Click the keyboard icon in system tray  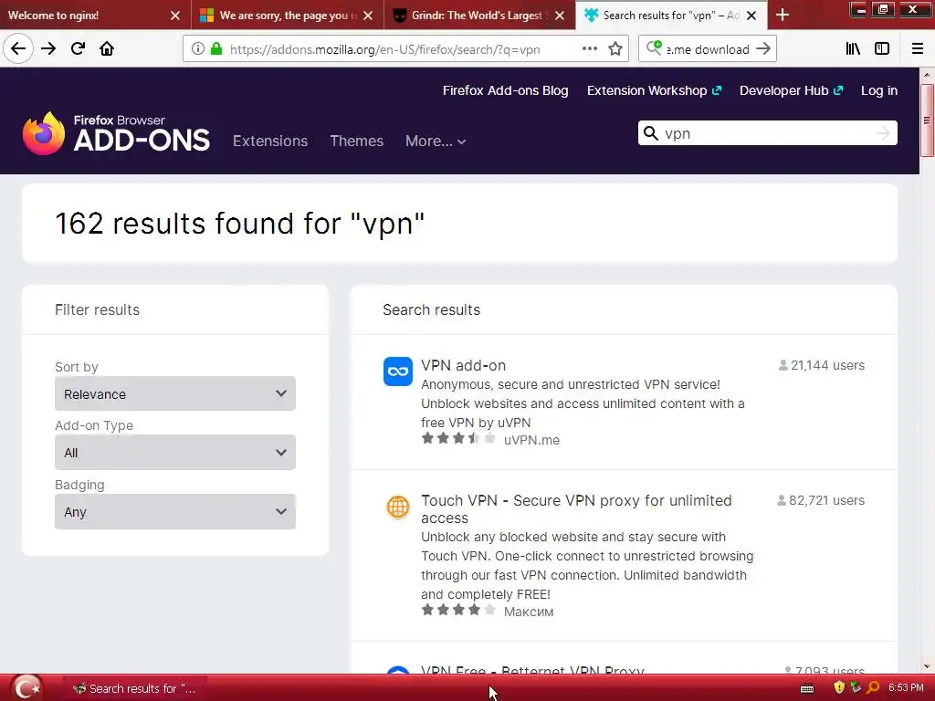tap(807, 688)
